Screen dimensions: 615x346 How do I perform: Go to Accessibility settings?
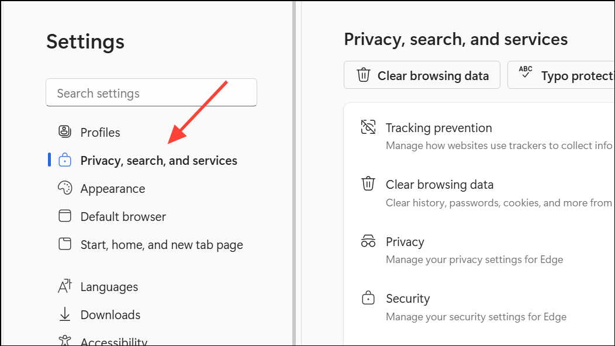[114, 341]
